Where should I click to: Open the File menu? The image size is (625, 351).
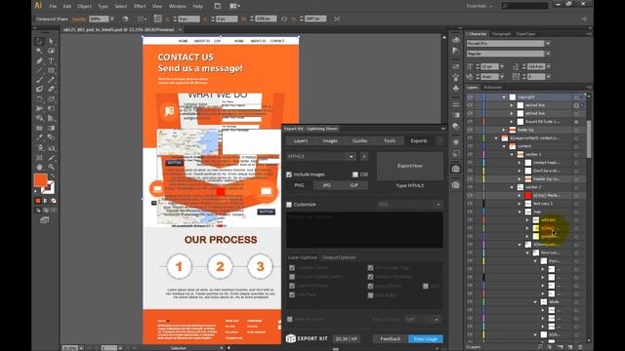pyautogui.click(x=53, y=6)
